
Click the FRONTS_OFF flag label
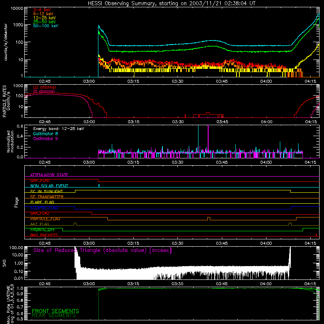(43, 230)
